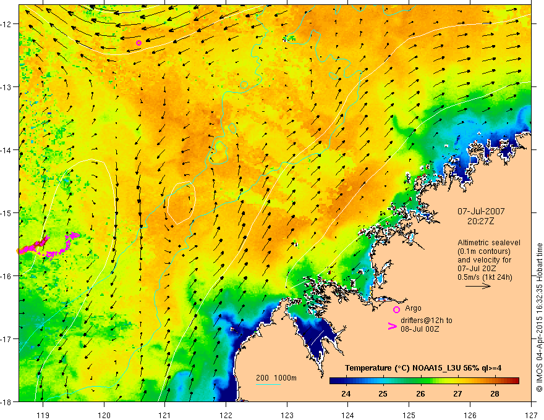Click the longitude label 121
Screen dimensions: 544x420
(165, 415)
